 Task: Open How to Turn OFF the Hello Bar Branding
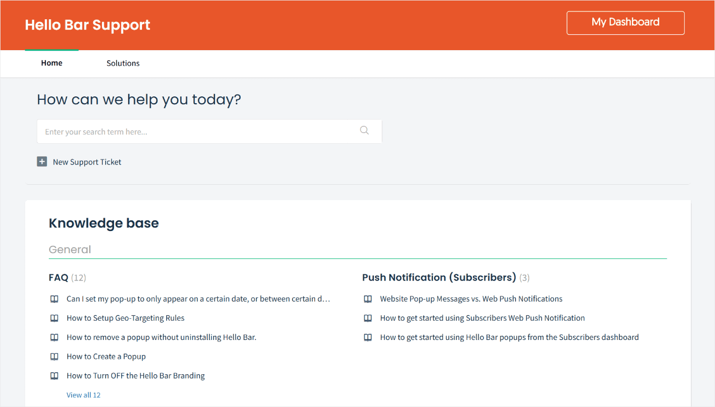pos(135,376)
